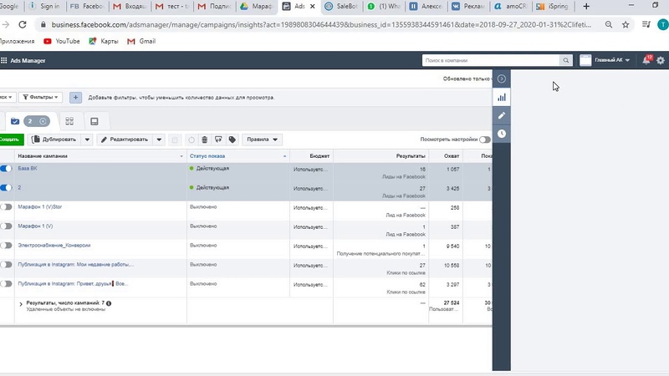
Task: Click the browser zoom magnifier icon
Action: (x=609, y=25)
